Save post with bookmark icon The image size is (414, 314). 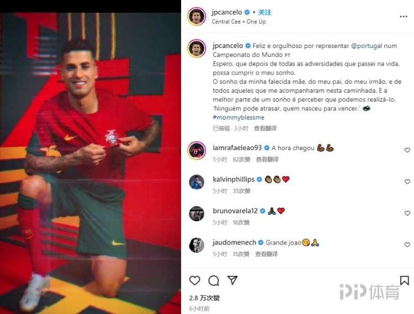[x=404, y=280]
